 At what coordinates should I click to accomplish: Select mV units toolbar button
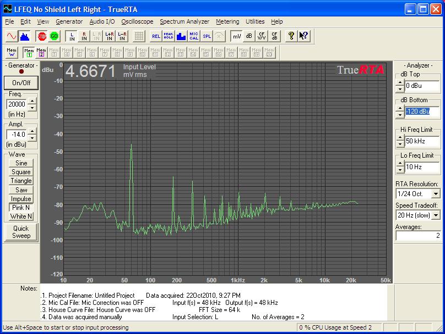tap(237, 36)
